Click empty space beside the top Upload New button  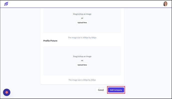tap(104, 22)
